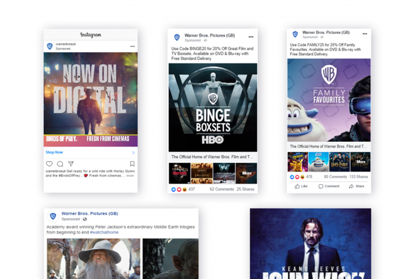419x279 pixels.
Task: Click the 'More' thumbnail in the Family Favourites carousel
Action: pyautogui.click(x=360, y=162)
